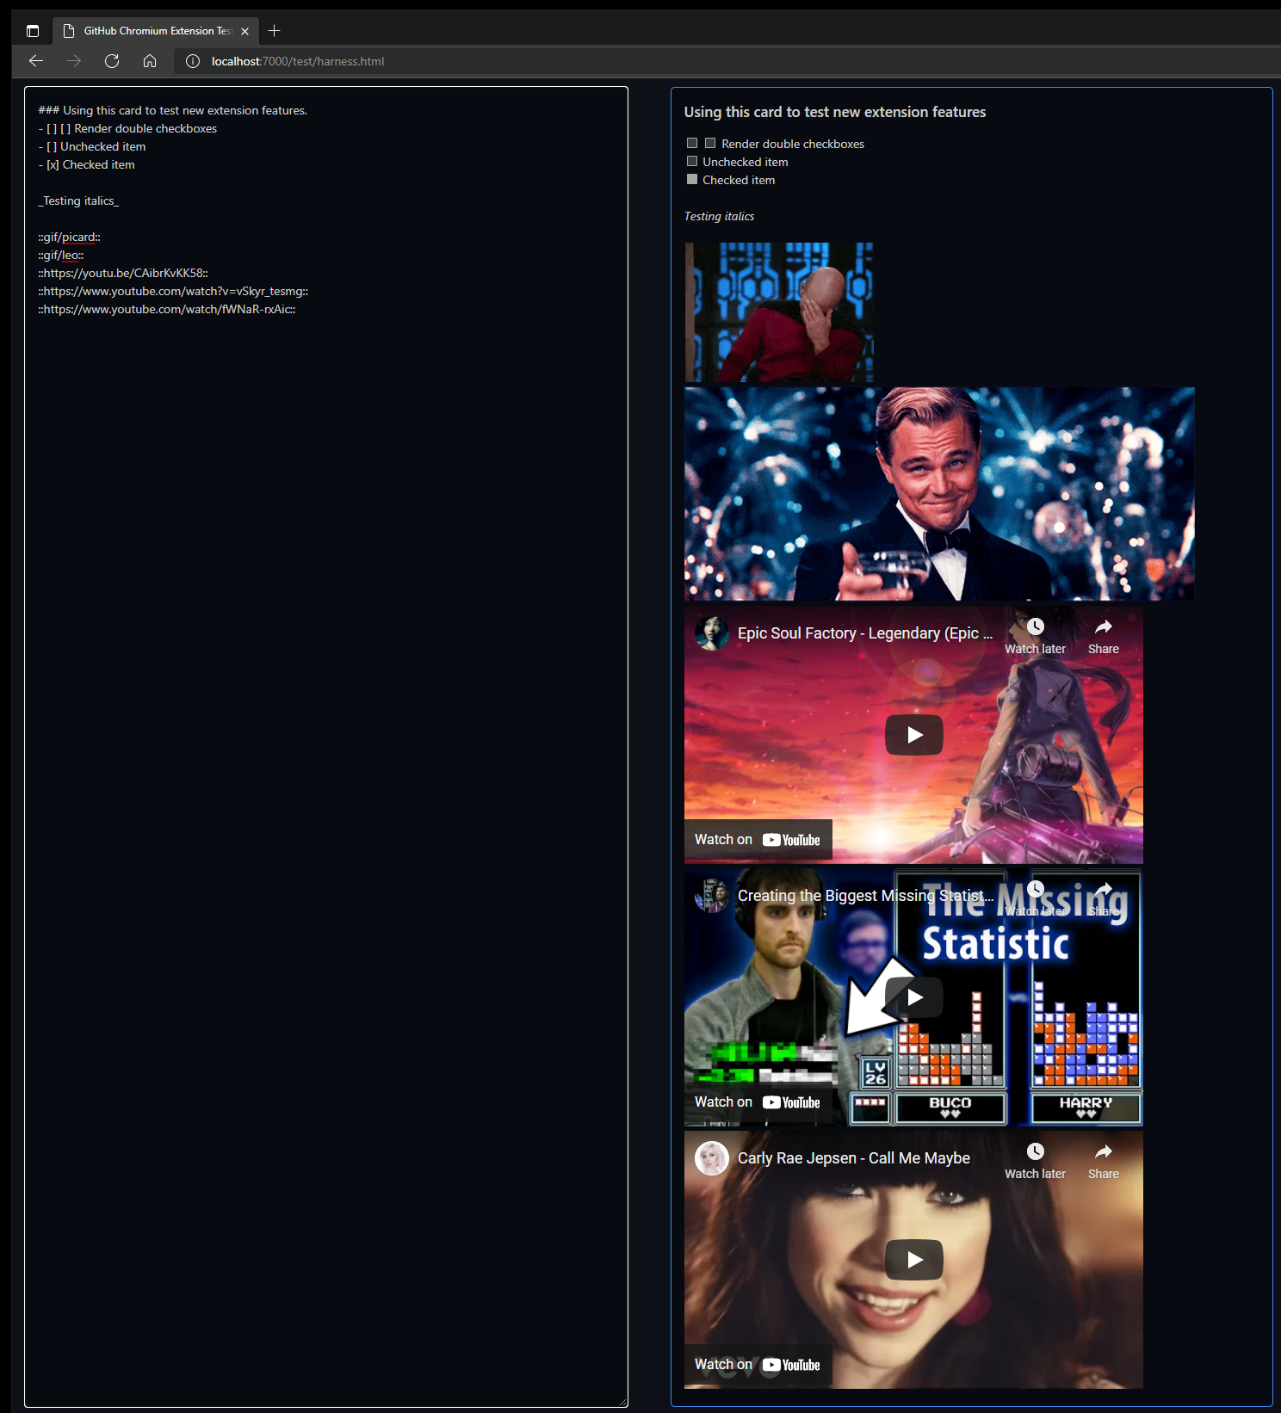
Task: Open the tab actions menu icon
Action: [x=33, y=31]
